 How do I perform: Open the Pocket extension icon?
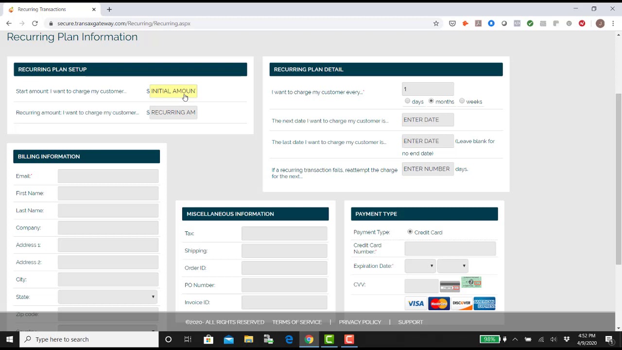[x=452, y=23]
